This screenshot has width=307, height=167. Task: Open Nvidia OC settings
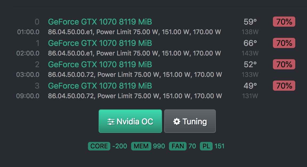pos(130,121)
